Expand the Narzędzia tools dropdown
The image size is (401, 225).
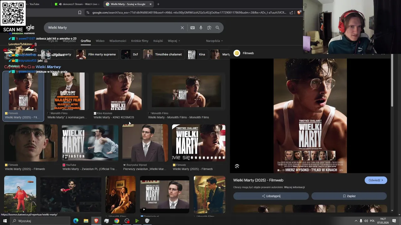pyautogui.click(x=214, y=41)
